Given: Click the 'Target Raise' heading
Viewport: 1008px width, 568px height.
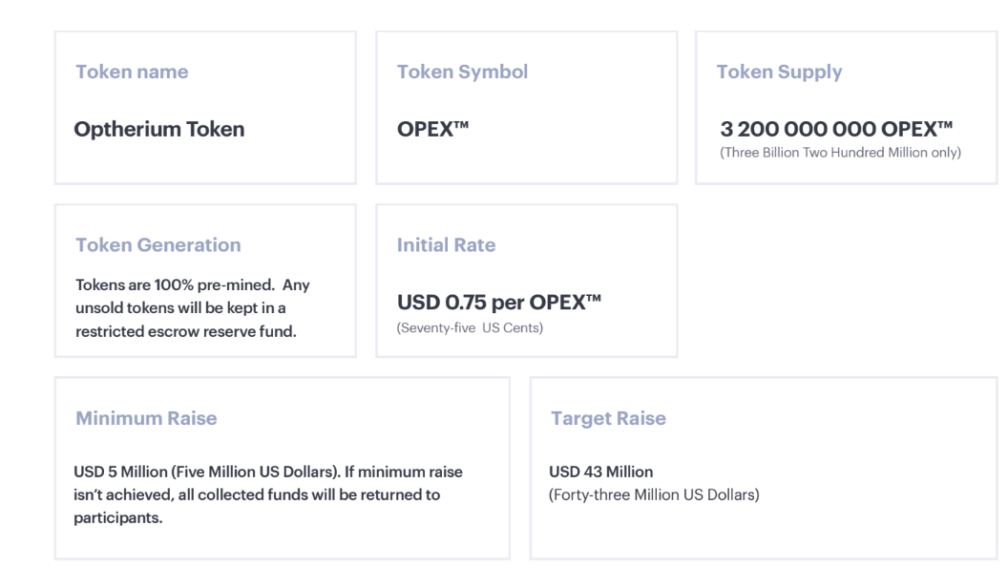Looking at the screenshot, I should point(608,418).
